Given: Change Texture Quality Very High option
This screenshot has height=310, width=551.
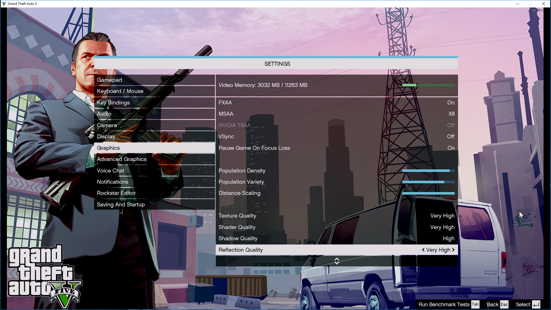Looking at the screenshot, I should point(442,216).
